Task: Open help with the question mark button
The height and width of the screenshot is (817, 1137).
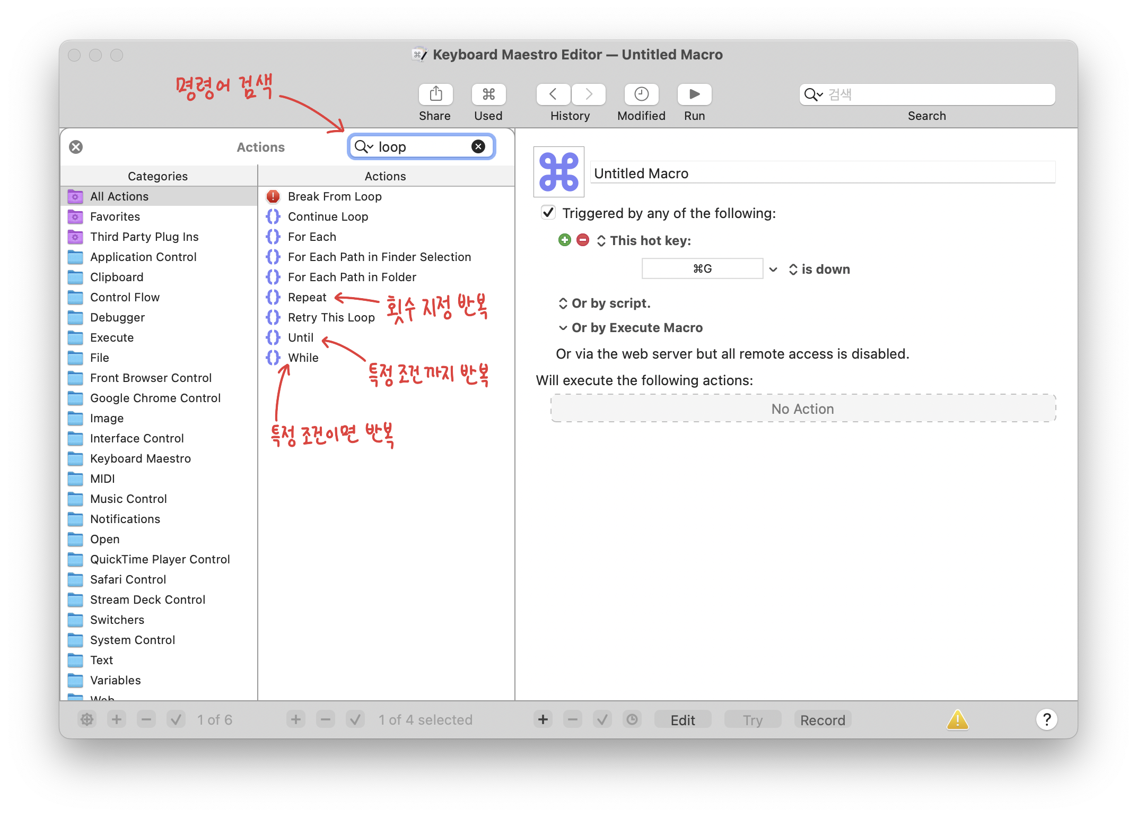Action: click(1047, 719)
